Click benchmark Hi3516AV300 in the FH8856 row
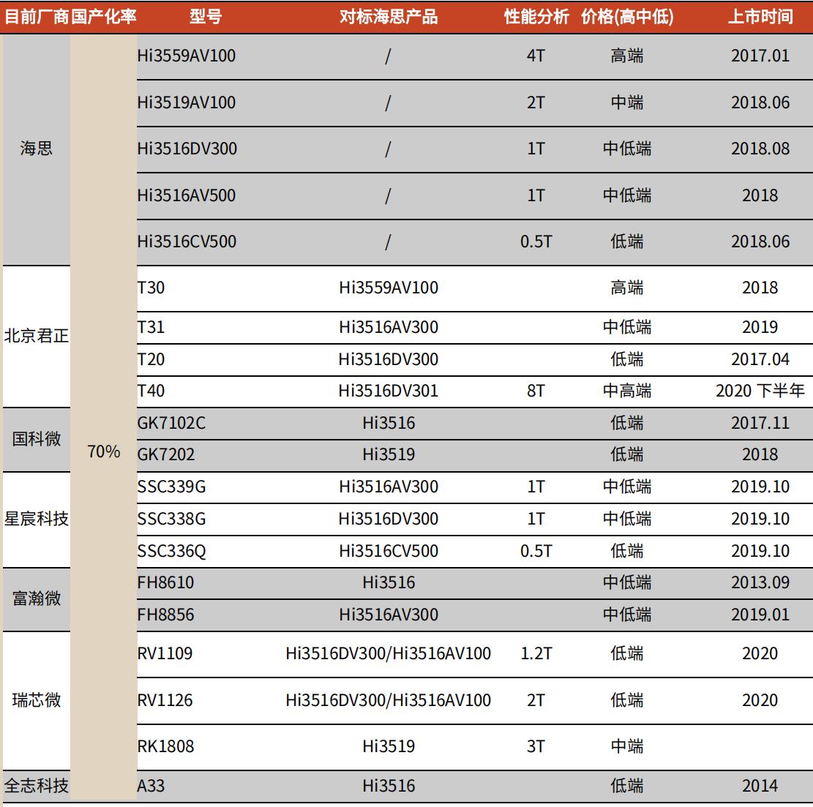The height and width of the screenshot is (807, 813). (389, 615)
